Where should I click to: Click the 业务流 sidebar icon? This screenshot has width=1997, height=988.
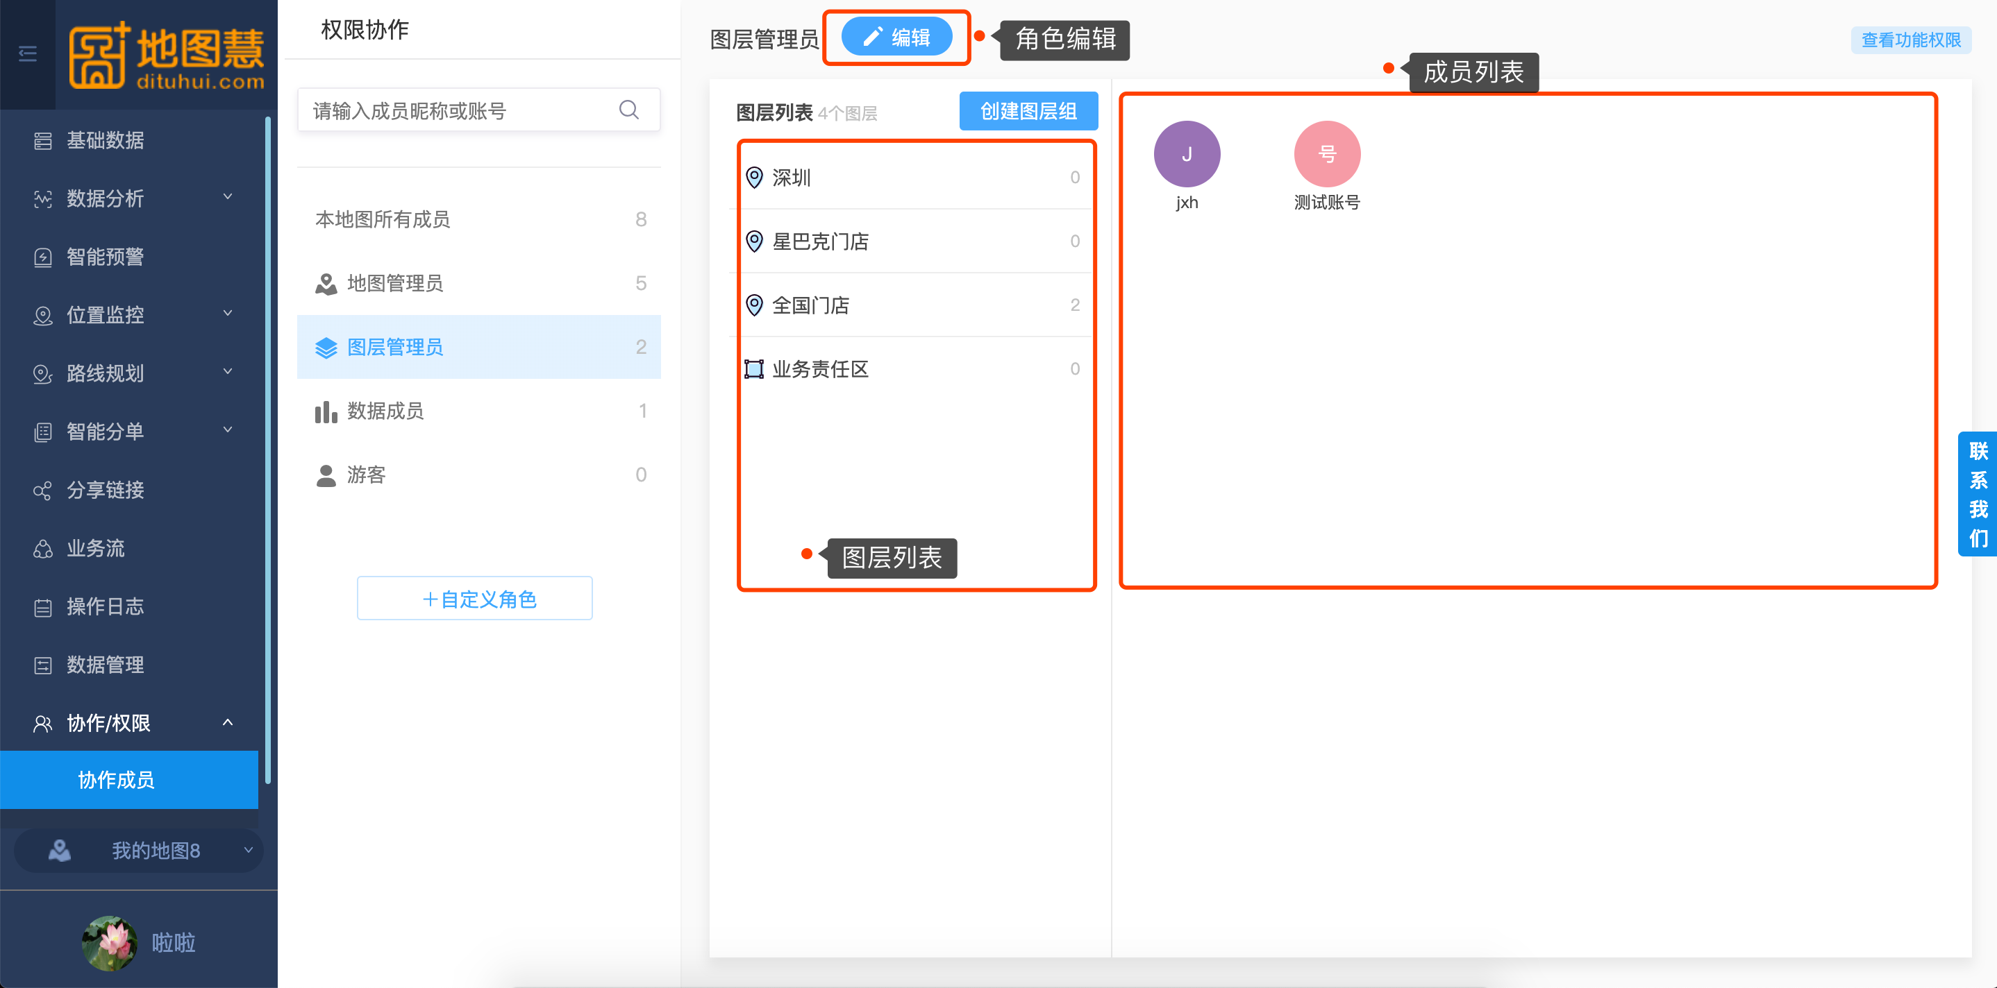tap(42, 549)
